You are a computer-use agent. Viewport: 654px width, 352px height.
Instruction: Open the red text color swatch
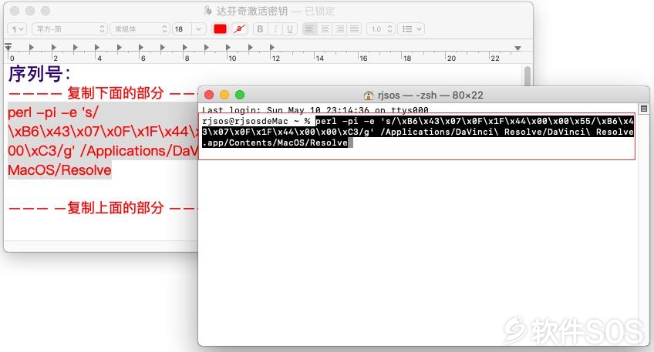[x=220, y=28]
